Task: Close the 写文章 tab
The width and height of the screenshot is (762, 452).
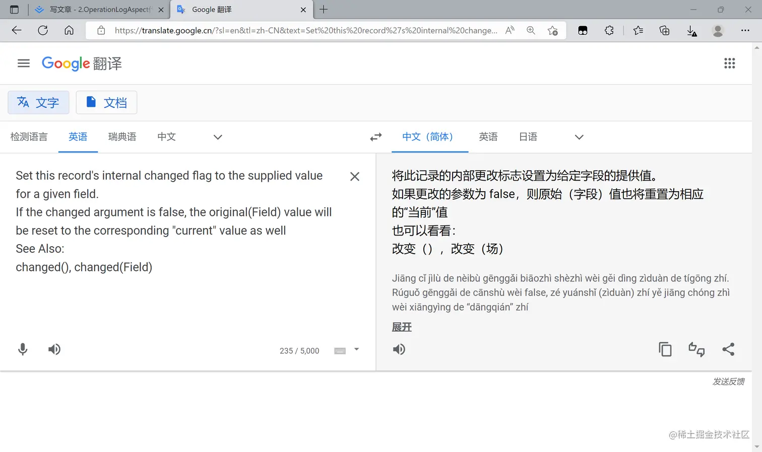Action: pyautogui.click(x=161, y=10)
